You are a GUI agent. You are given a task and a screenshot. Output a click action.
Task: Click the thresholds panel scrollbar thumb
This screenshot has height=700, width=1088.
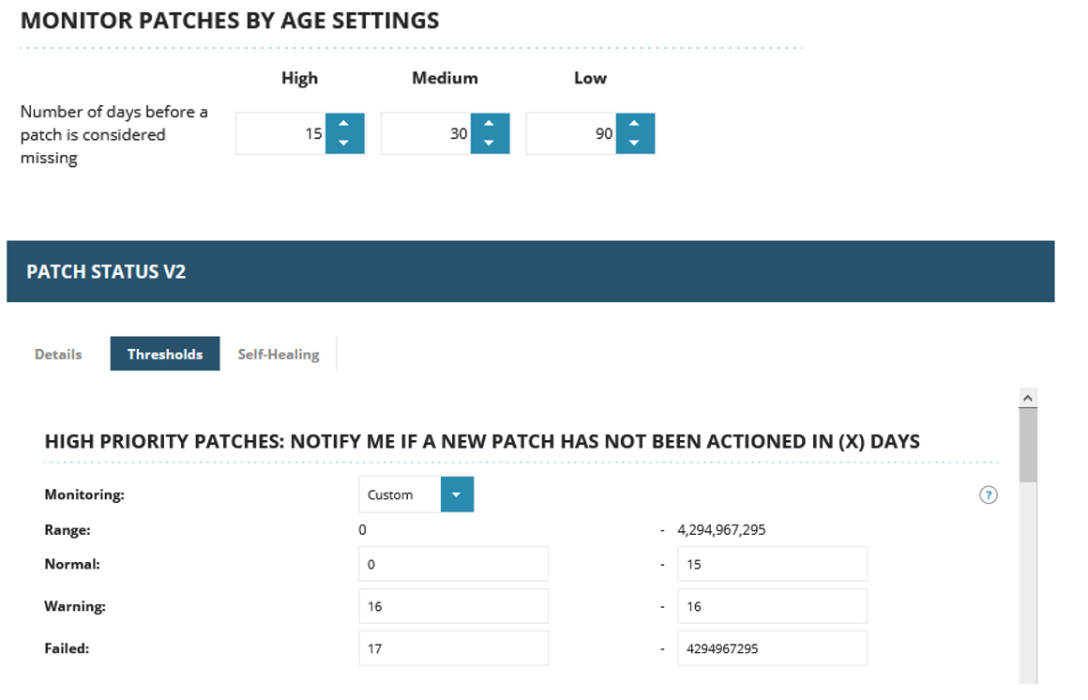[x=1028, y=445]
